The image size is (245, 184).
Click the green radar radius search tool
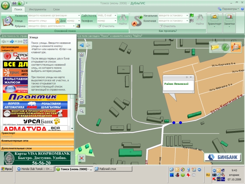(x=225, y=47)
